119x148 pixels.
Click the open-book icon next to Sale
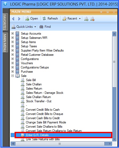pyautogui.click(x=18, y=76)
